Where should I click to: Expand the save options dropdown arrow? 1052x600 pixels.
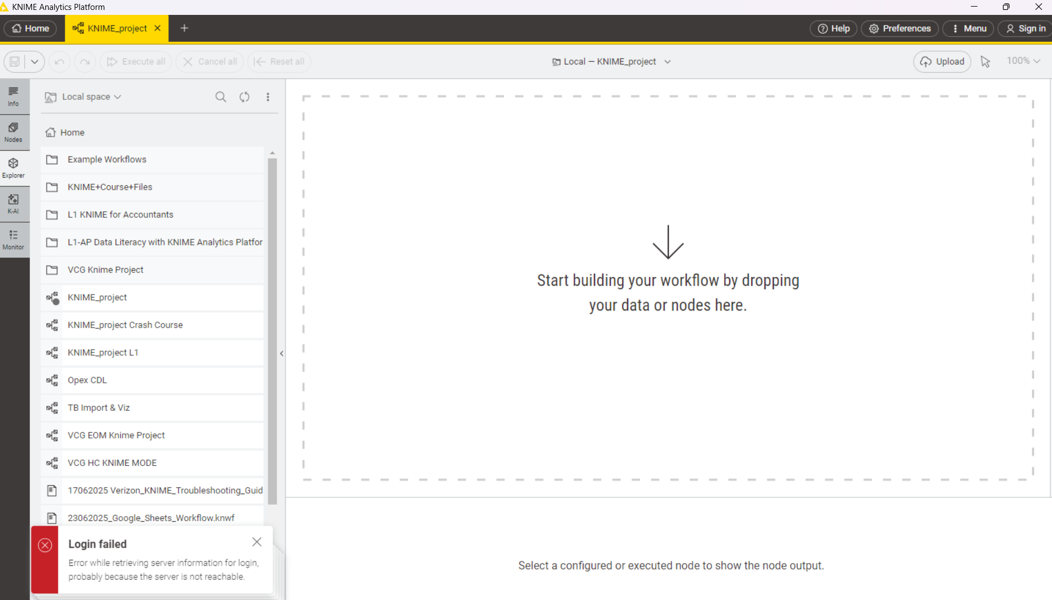click(35, 62)
